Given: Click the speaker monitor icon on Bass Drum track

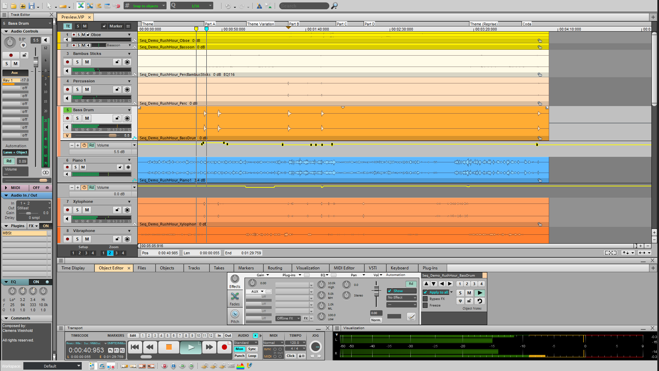Looking at the screenshot, I should coord(67,127).
